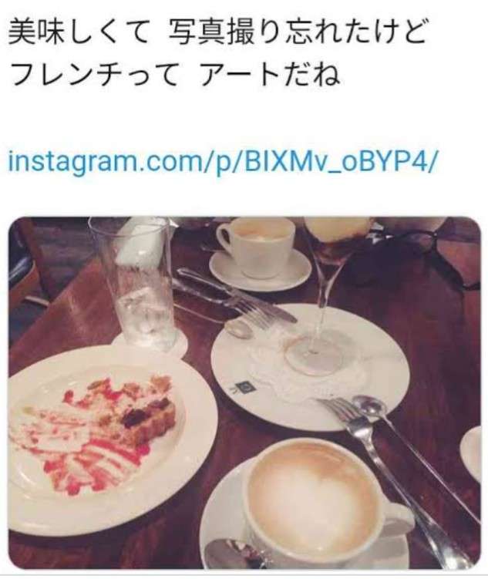The height and width of the screenshot is (579, 488).
Task: Click the small logo on the white plate
Action: 242,387
